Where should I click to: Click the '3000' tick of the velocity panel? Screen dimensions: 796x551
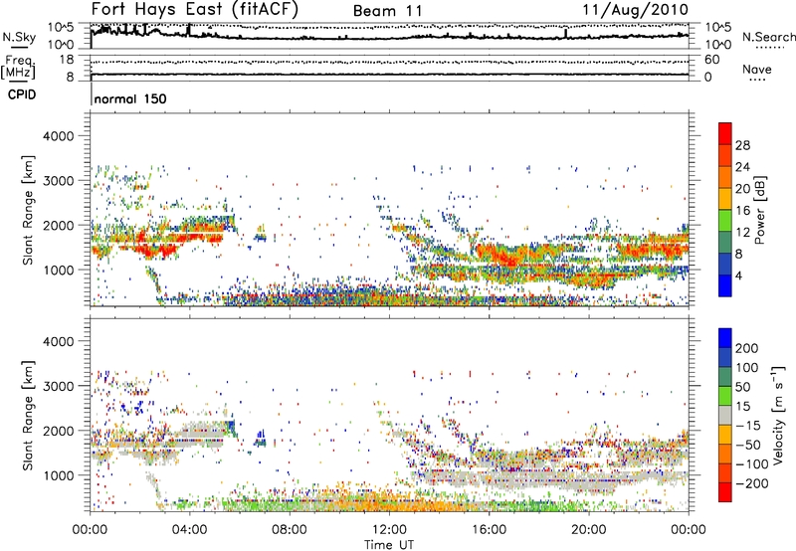(x=58, y=386)
